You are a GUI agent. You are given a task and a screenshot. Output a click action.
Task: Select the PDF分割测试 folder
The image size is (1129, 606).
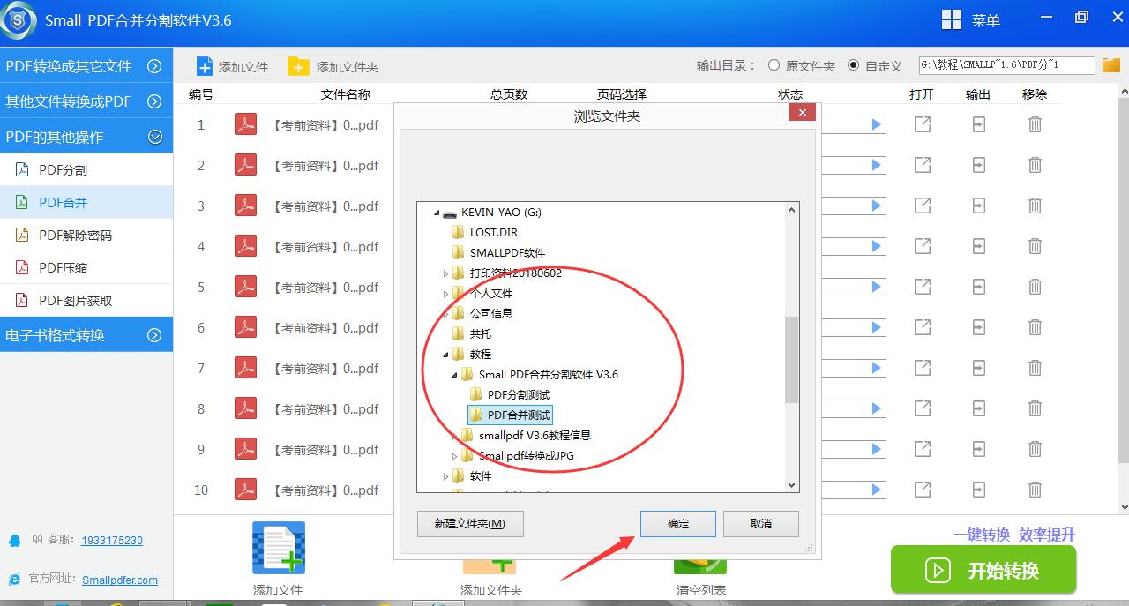[519, 395]
